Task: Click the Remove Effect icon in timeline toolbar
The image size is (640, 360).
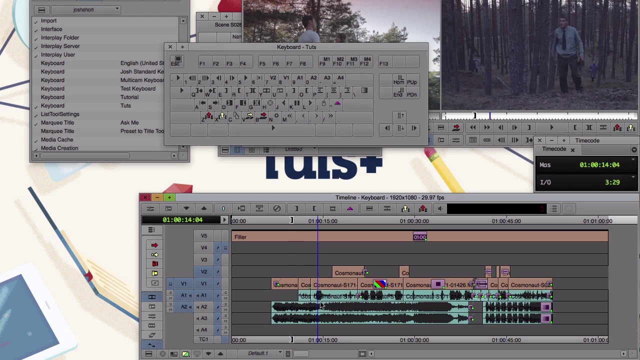Action: (x=277, y=208)
